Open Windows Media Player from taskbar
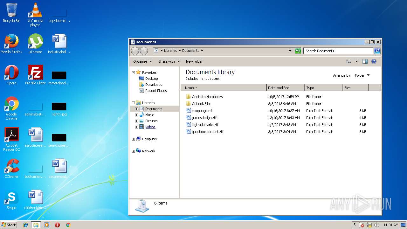407x229 pixels. pos(47,225)
